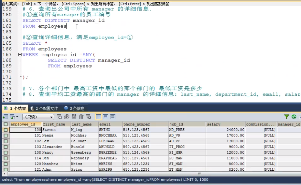Click the cancel changes icon
301x185 pixels.
coord(89,117)
